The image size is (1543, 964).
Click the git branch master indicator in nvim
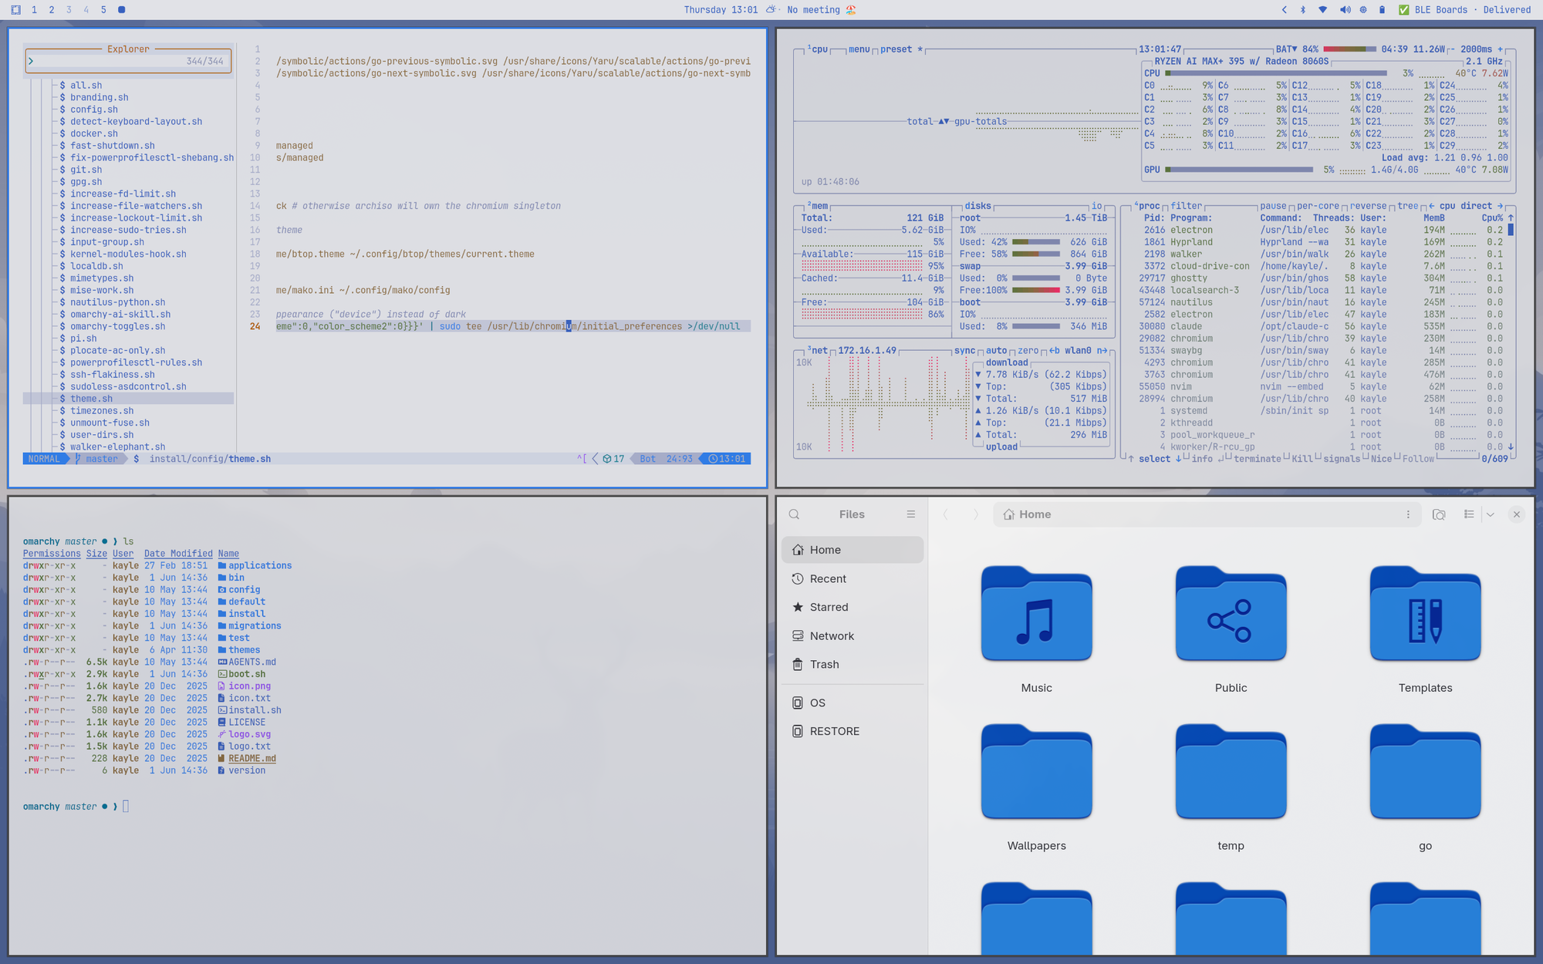tap(97, 459)
